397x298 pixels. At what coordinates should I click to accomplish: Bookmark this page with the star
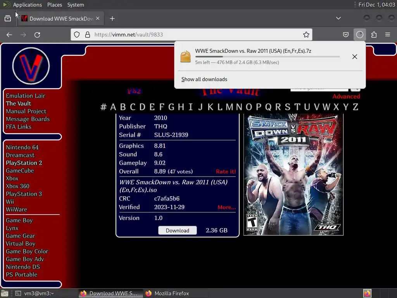click(x=306, y=35)
